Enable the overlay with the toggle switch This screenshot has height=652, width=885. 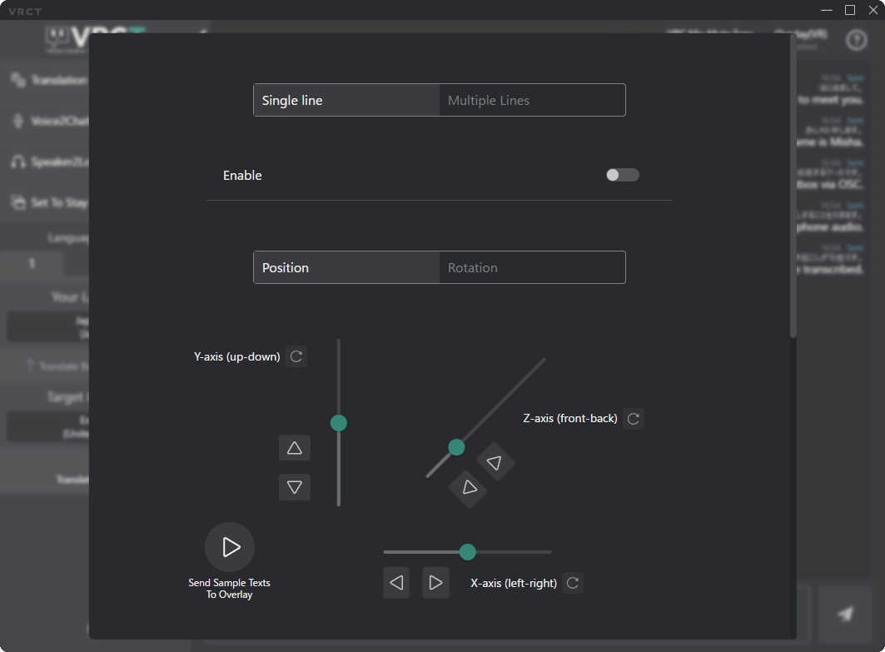(622, 175)
